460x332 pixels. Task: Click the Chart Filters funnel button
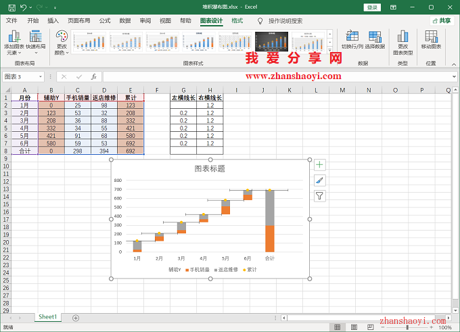319,196
